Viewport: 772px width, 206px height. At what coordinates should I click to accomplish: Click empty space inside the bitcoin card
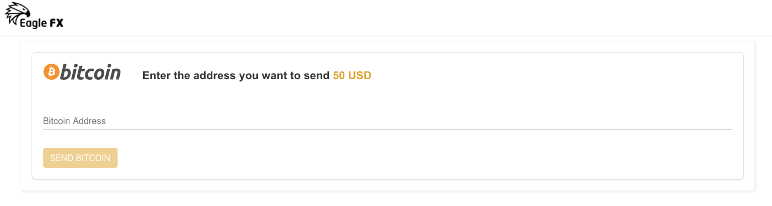(444, 158)
